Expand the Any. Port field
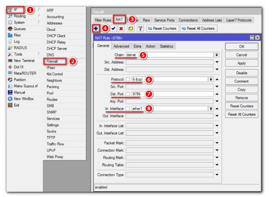 point(217,101)
